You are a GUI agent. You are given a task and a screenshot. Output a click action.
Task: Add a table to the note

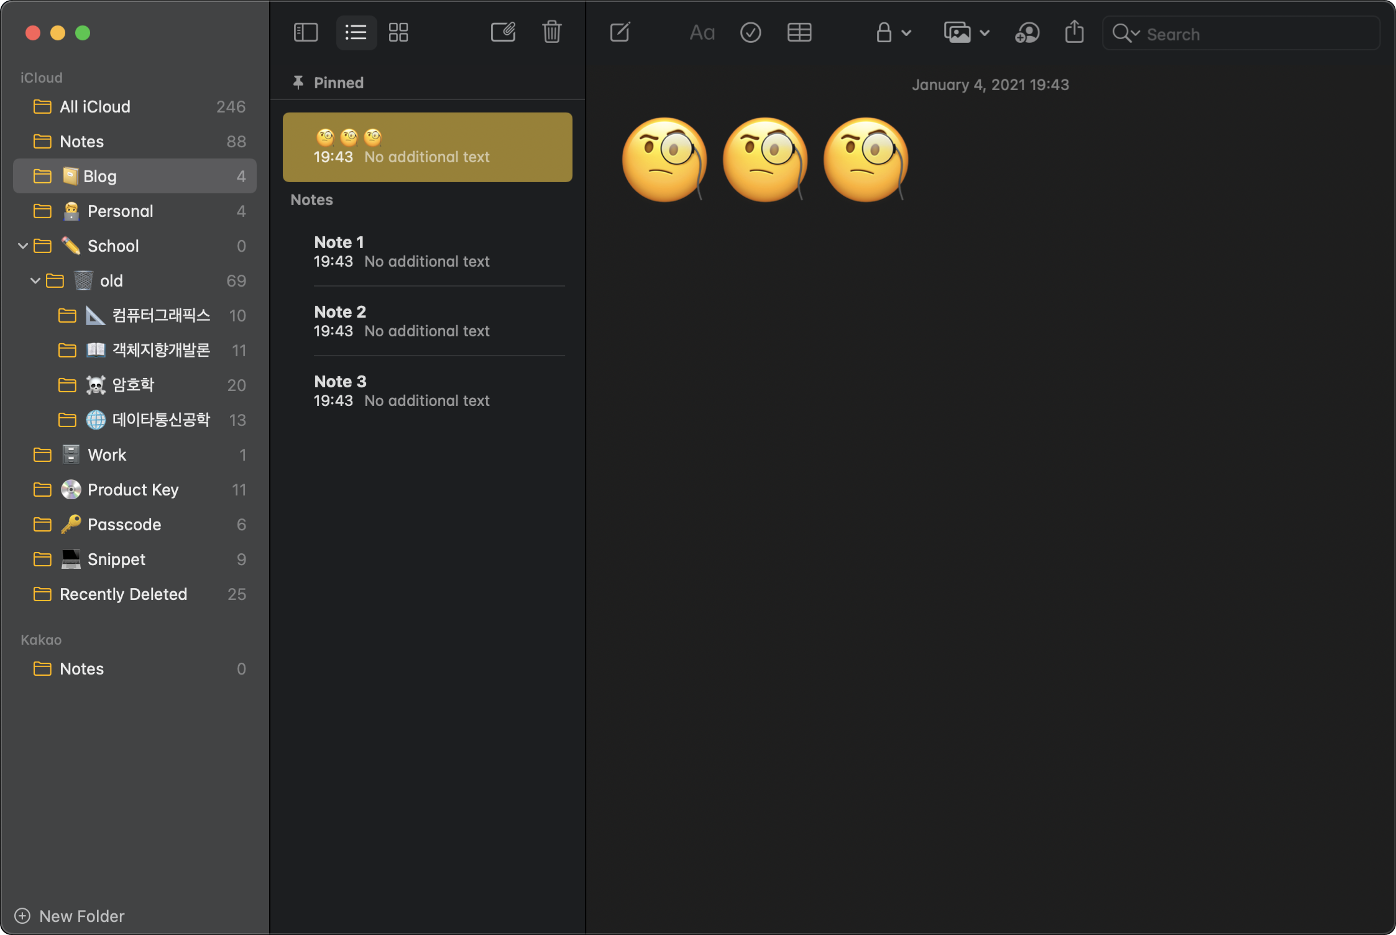[x=799, y=32]
